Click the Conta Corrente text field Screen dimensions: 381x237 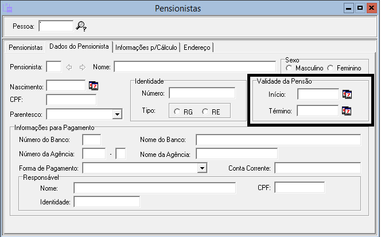(x=317, y=168)
